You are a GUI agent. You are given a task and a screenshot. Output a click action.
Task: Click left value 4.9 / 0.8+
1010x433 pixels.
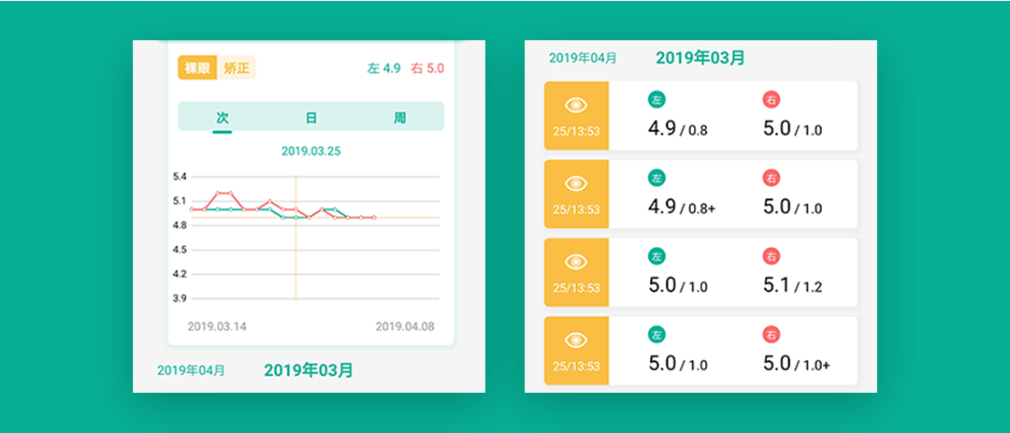pyautogui.click(x=682, y=207)
